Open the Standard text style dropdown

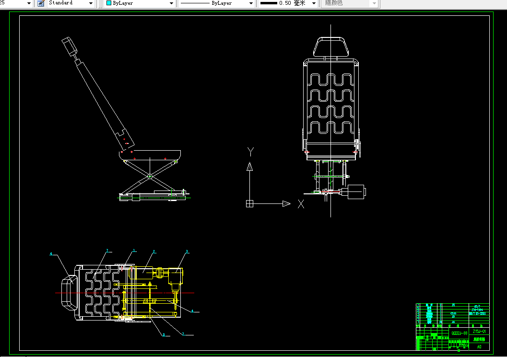tap(91, 3)
